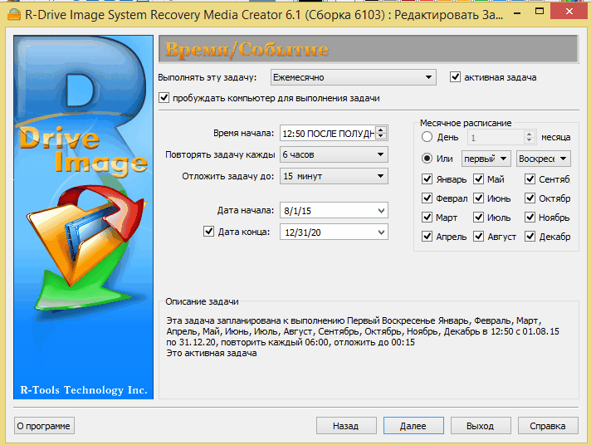This screenshot has height=445, width=591.
Task: Exit using the 'Выход' button
Action: pos(481,426)
